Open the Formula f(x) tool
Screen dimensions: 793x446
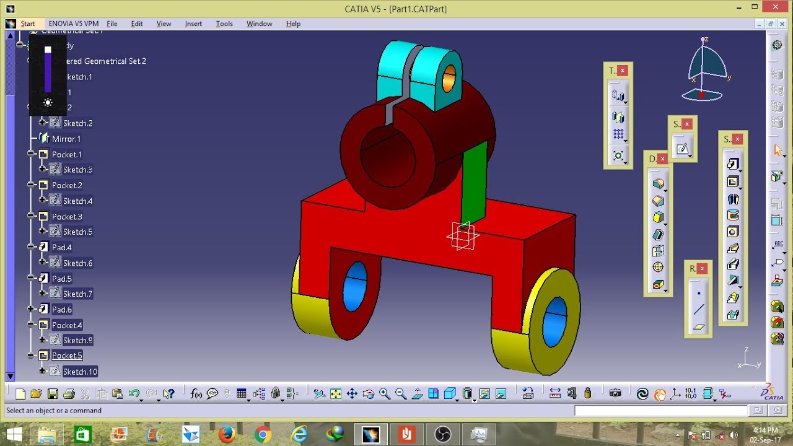click(196, 393)
